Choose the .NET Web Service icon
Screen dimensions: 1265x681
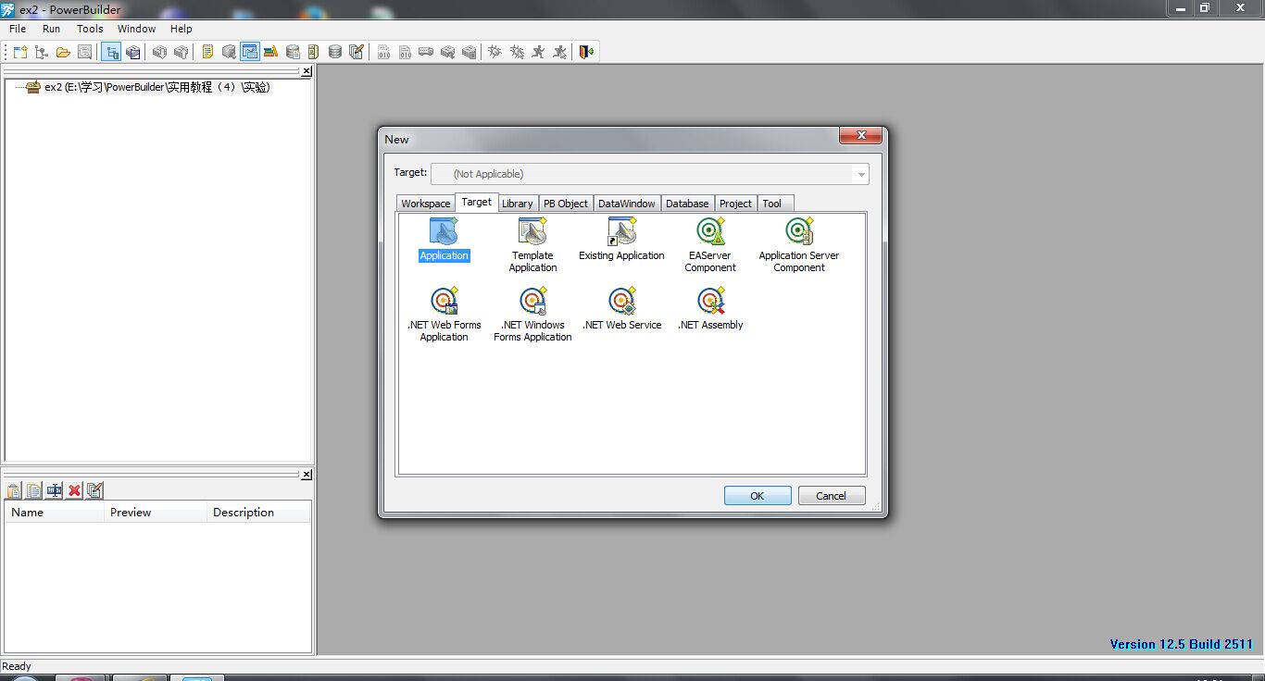coord(621,308)
